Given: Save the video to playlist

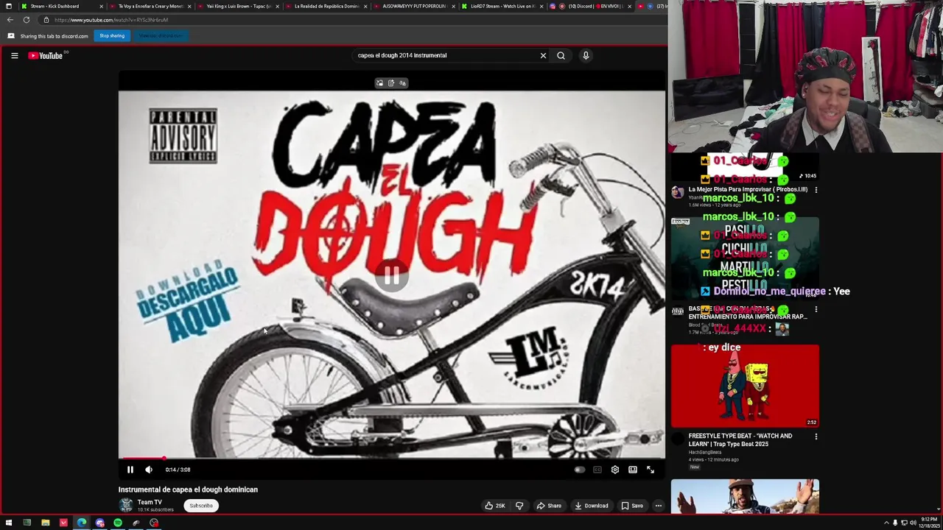Looking at the screenshot, I should (632, 506).
